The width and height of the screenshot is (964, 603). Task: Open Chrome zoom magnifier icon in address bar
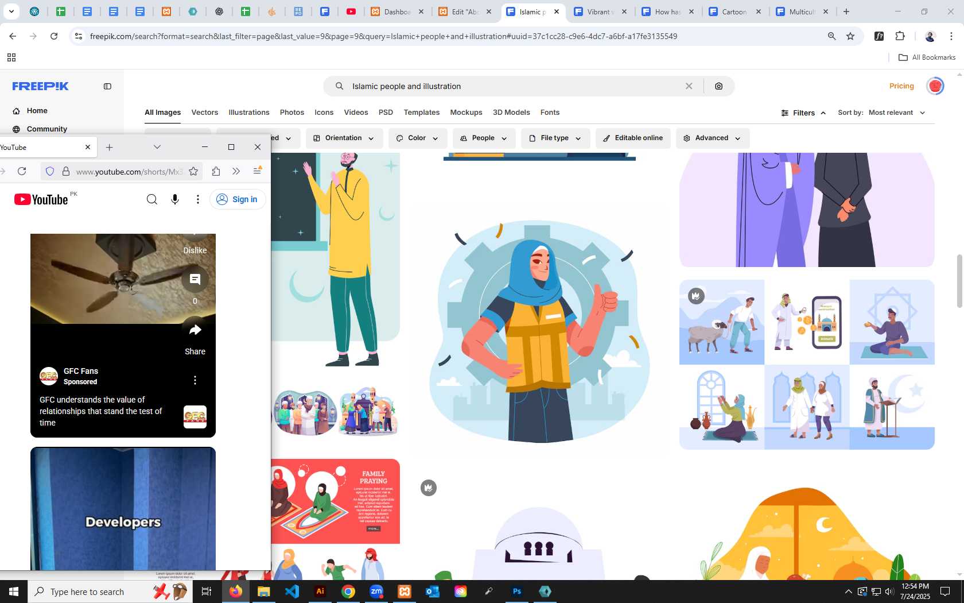(x=831, y=36)
